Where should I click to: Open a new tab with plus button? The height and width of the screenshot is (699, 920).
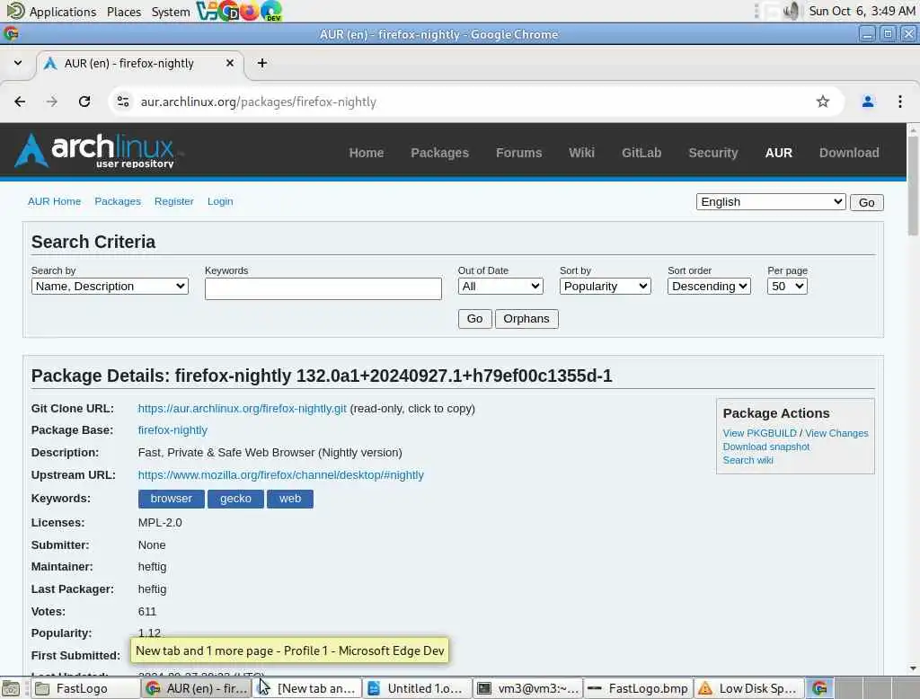(x=262, y=63)
